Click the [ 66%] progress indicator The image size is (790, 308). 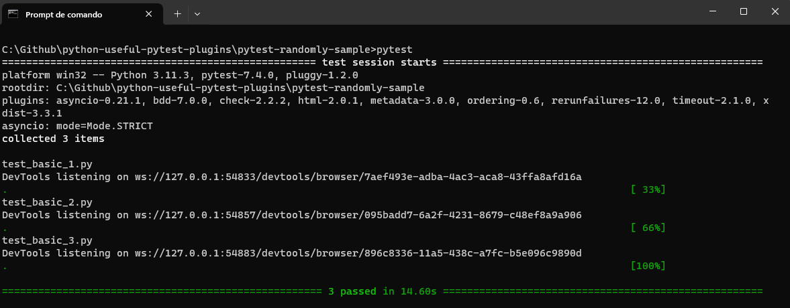tap(648, 228)
